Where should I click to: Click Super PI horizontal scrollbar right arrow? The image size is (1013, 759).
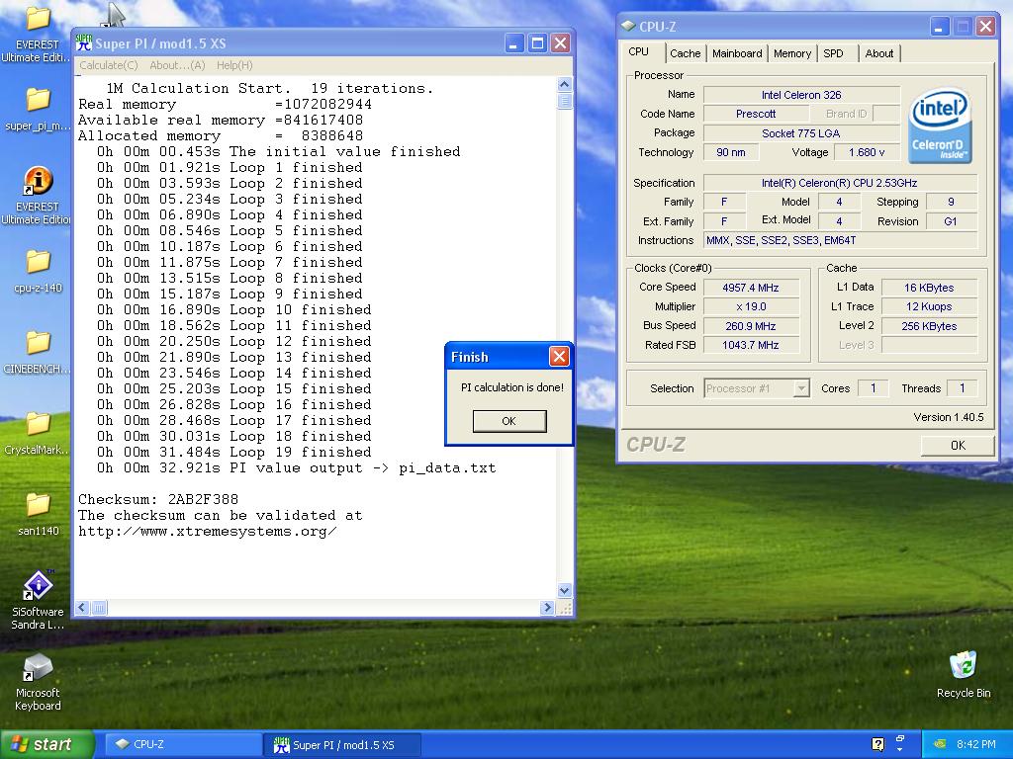pyautogui.click(x=547, y=608)
